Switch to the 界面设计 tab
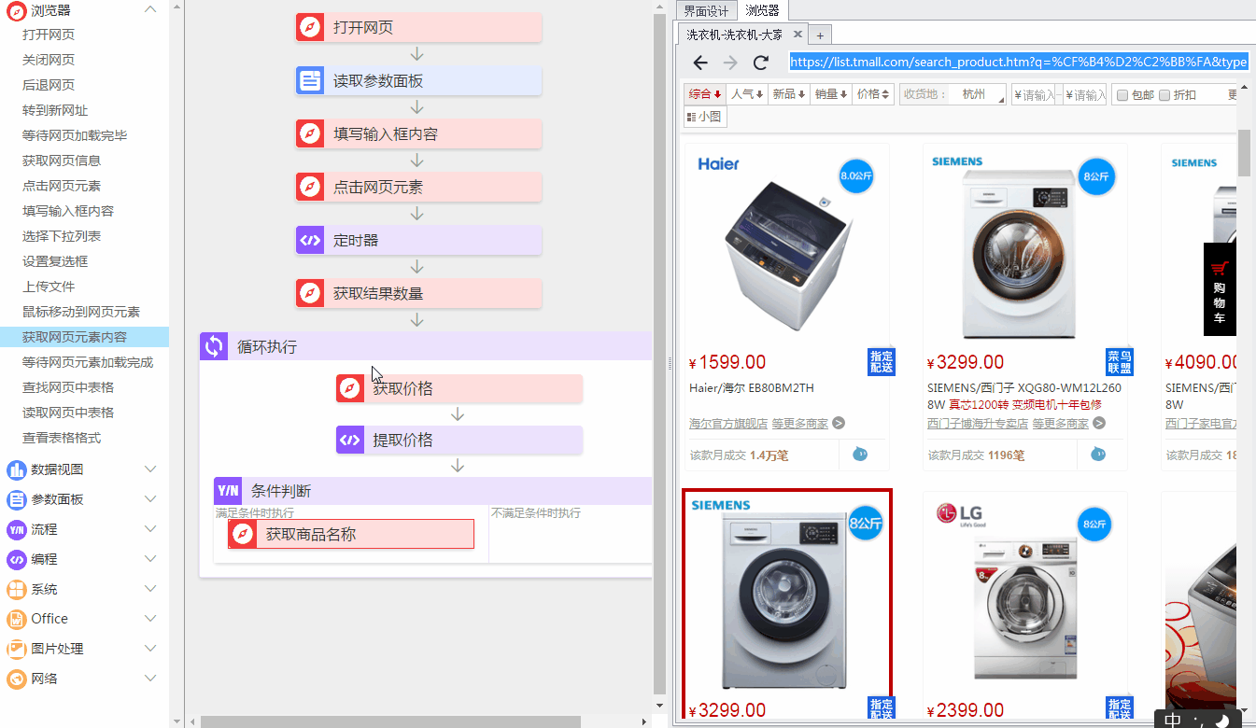1256x728 pixels. pyautogui.click(x=706, y=11)
